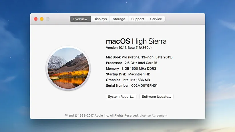This screenshot has width=235, height=132.
Task: Click the macOS High Sierra circular logo
Action: click(x=68, y=68)
